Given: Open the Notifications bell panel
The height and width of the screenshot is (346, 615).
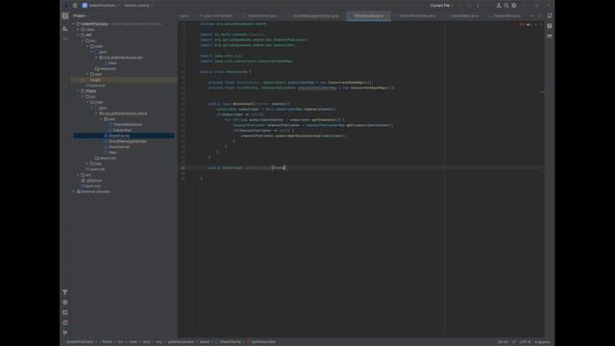Looking at the screenshot, I should [550, 15].
